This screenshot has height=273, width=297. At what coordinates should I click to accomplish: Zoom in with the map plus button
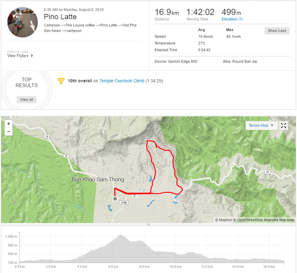[x=9, y=124]
